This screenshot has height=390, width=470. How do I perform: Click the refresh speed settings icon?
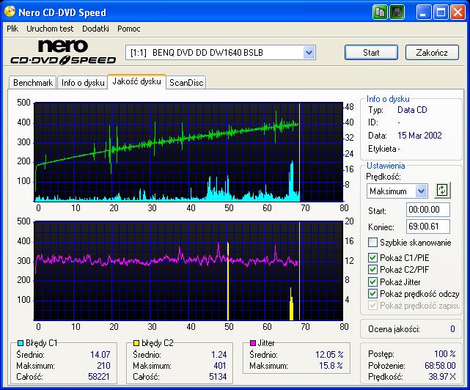point(442,190)
